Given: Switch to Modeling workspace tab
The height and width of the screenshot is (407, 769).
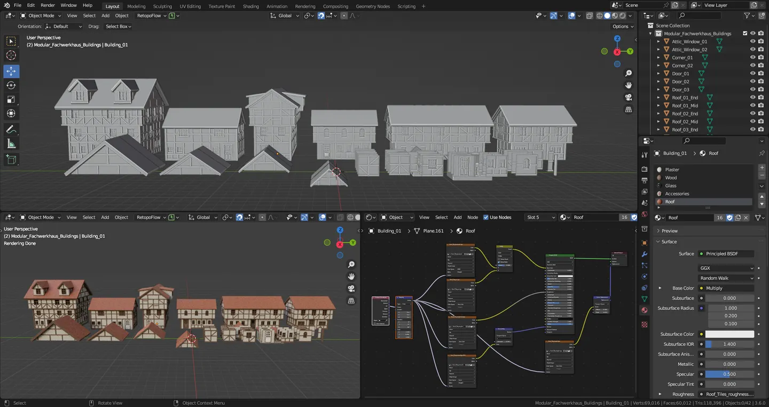Looking at the screenshot, I should click(136, 6).
